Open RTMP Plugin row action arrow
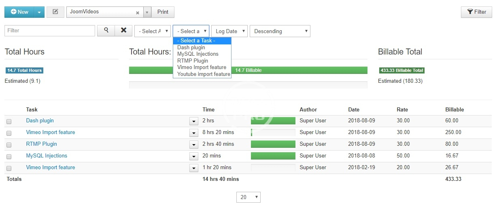 point(193,145)
